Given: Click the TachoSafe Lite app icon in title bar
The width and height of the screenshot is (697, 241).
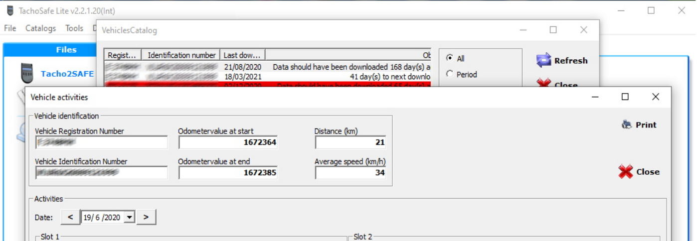Looking at the screenshot, I should [x=10, y=10].
